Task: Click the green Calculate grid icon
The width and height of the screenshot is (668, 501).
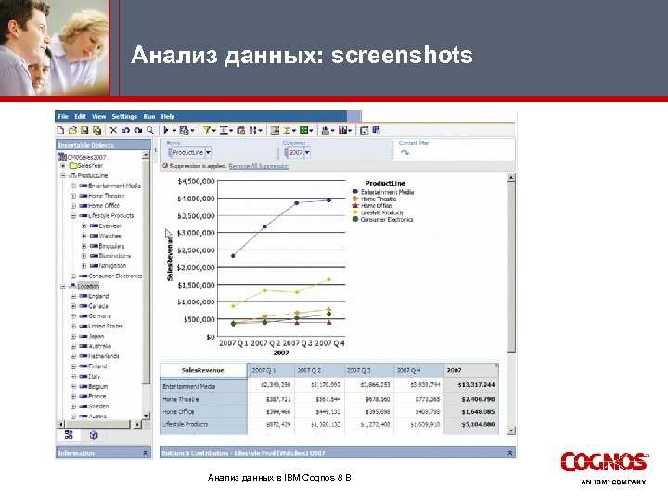Action: [303, 130]
